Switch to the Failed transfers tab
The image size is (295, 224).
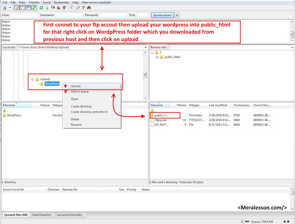click(41, 215)
